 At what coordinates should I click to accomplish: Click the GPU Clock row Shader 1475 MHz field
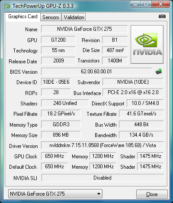151,156
